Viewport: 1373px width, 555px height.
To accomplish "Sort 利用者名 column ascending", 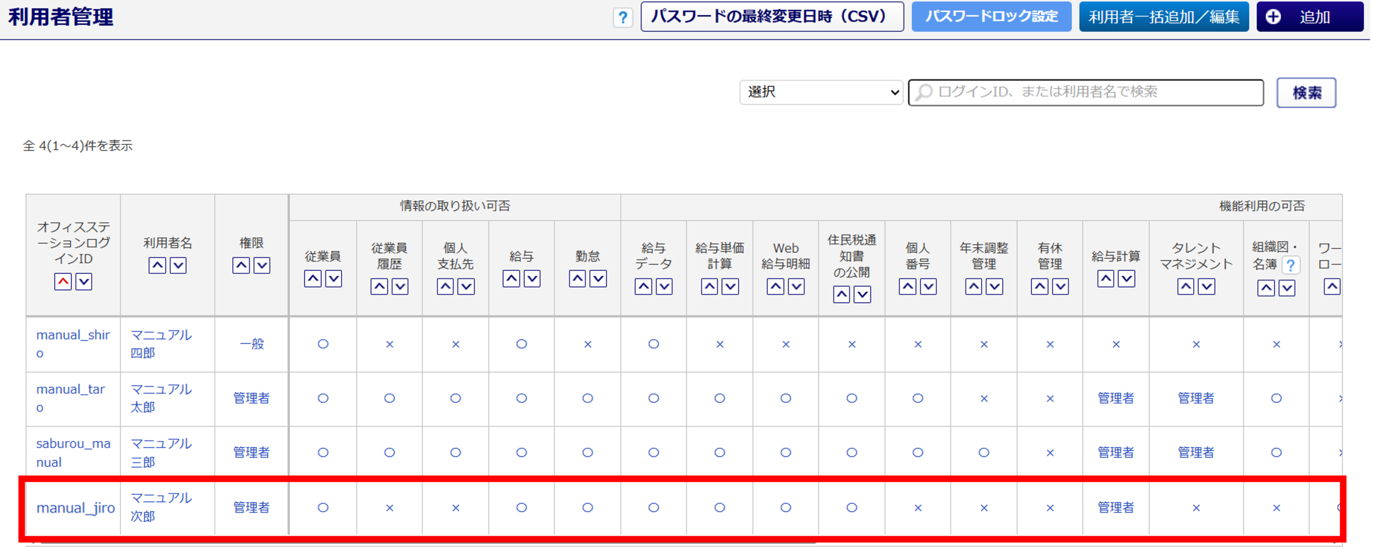I will click(x=157, y=266).
